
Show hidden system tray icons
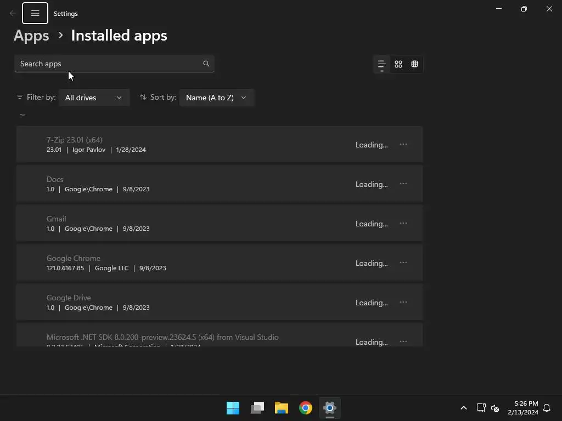point(463,408)
